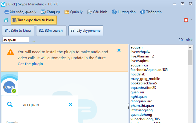Viewport: 196px width, 123px height.
Task: Select pham.thi.quan in the list
Action: click(142, 106)
